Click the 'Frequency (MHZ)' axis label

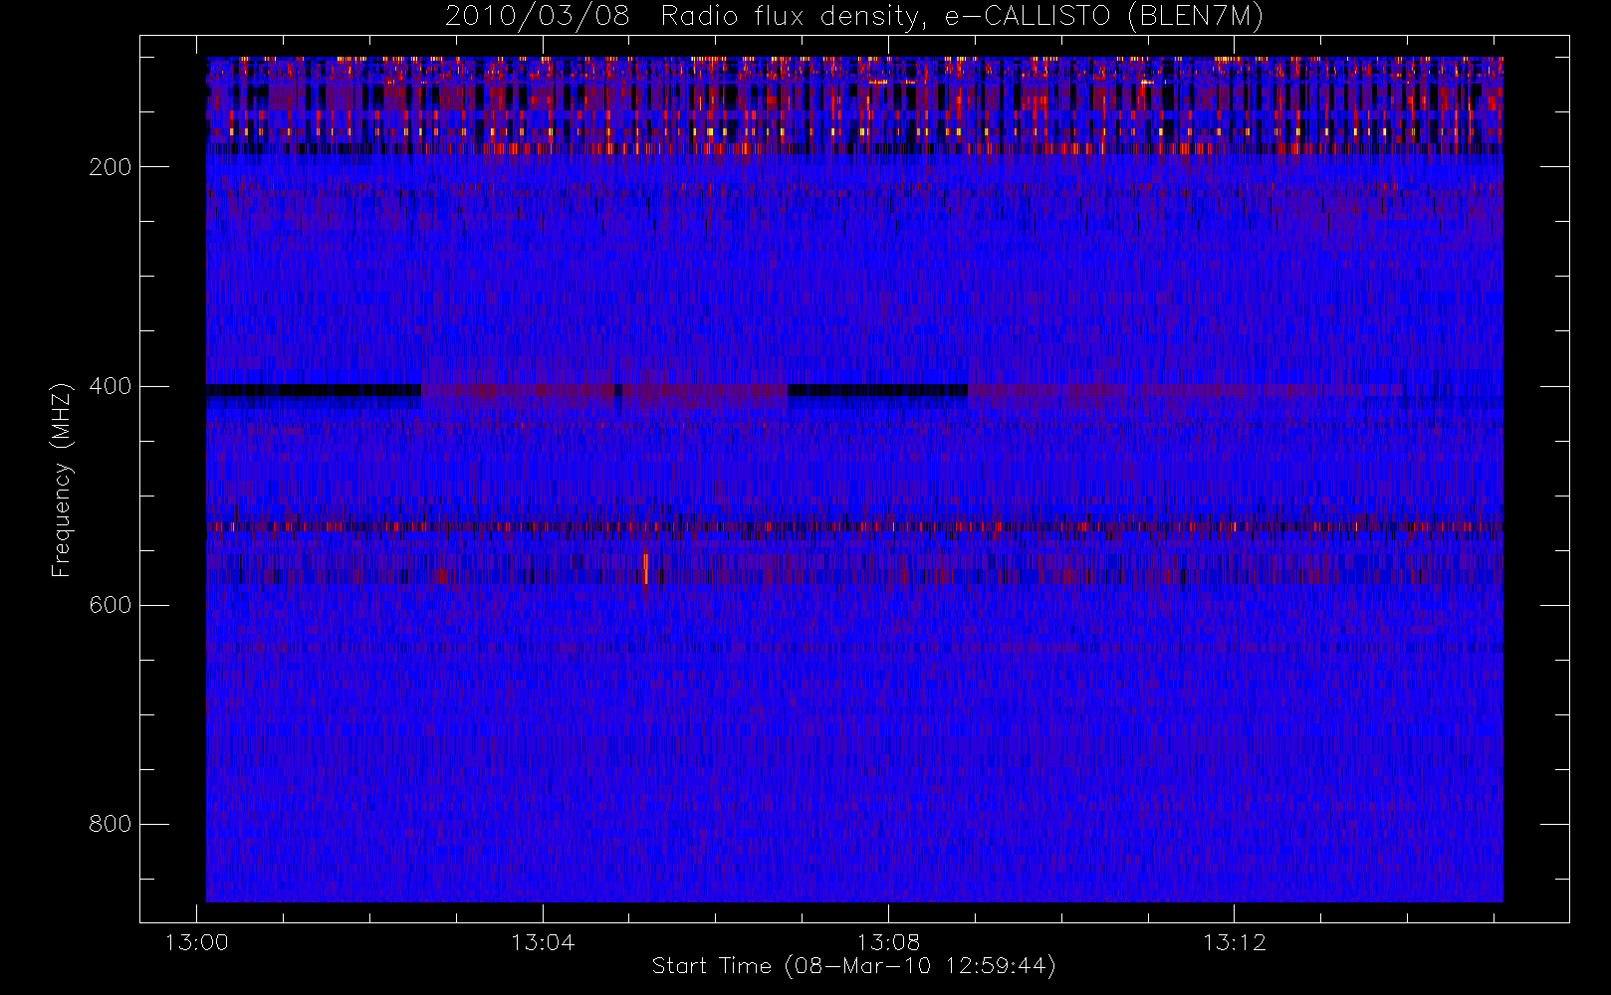pyautogui.click(x=62, y=480)
